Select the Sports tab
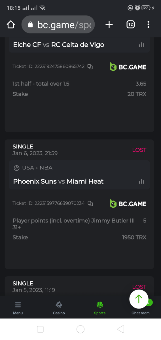The width and height of the screenshot is (161, 340). [x=100, y=308]
